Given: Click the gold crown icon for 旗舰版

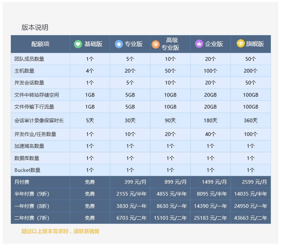Looking at the screenshot, I should [x=240, y=44].
